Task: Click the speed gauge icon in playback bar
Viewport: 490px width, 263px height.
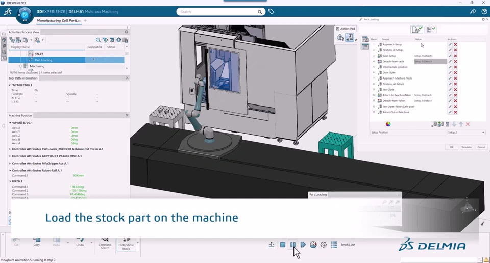Action: [x=313, y=245]
